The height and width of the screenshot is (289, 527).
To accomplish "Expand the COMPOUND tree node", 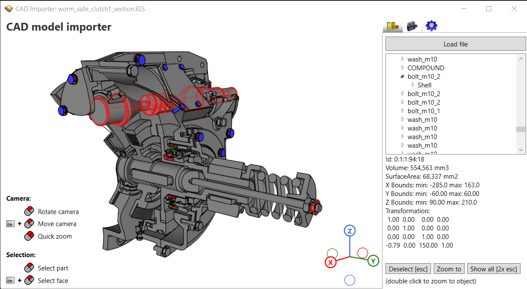I will 402,68.
